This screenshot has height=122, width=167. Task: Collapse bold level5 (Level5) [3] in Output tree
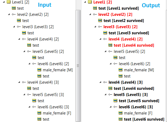click(x=105, y=94)
